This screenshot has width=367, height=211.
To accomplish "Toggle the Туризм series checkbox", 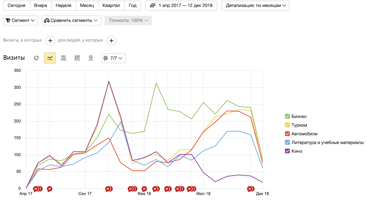I will [287, 125].
